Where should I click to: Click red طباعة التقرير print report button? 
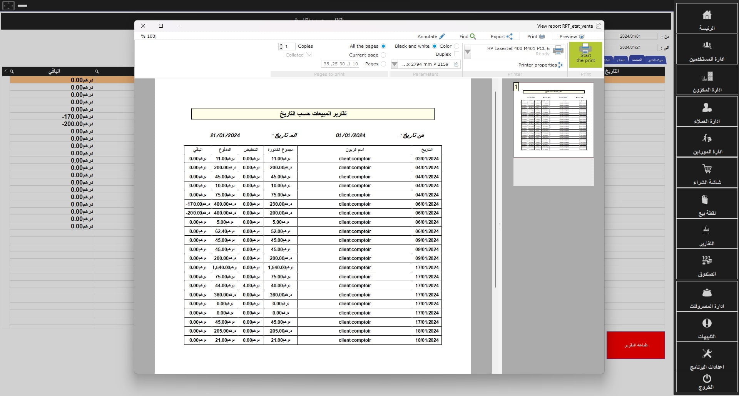635,345
